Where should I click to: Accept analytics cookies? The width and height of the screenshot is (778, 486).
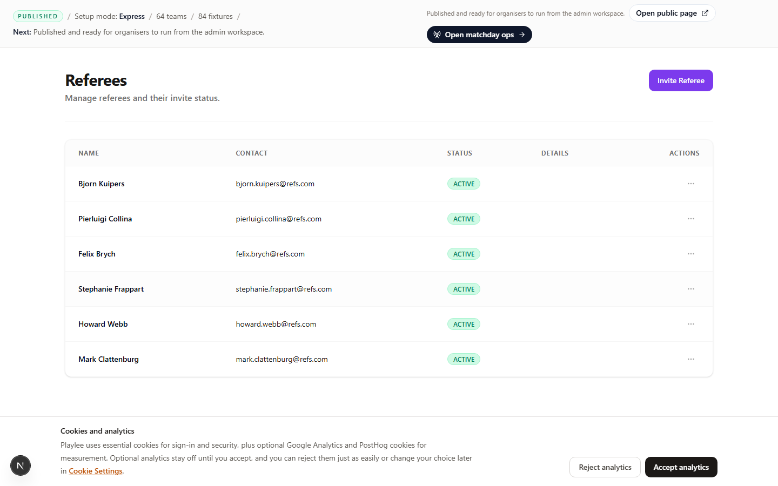[681, 467]
